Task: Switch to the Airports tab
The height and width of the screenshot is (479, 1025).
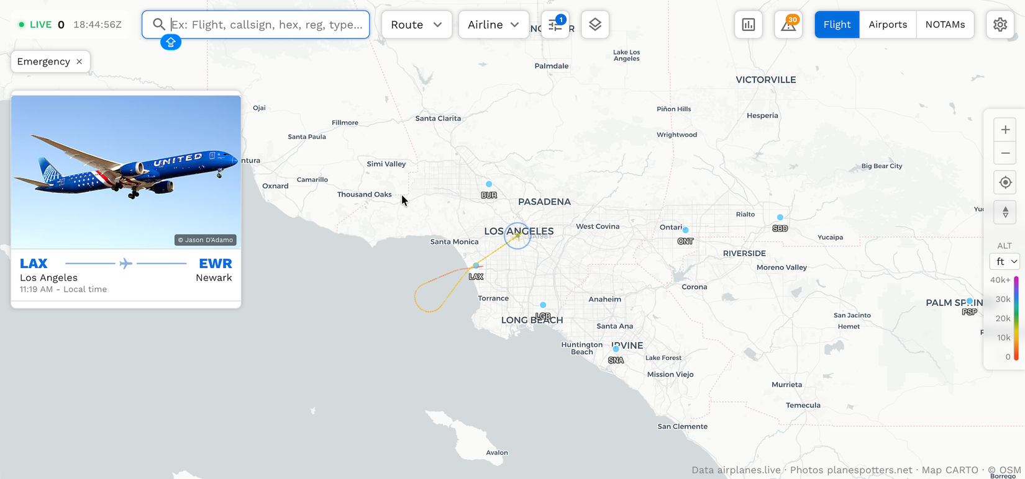Action: [x=888, y=25]
